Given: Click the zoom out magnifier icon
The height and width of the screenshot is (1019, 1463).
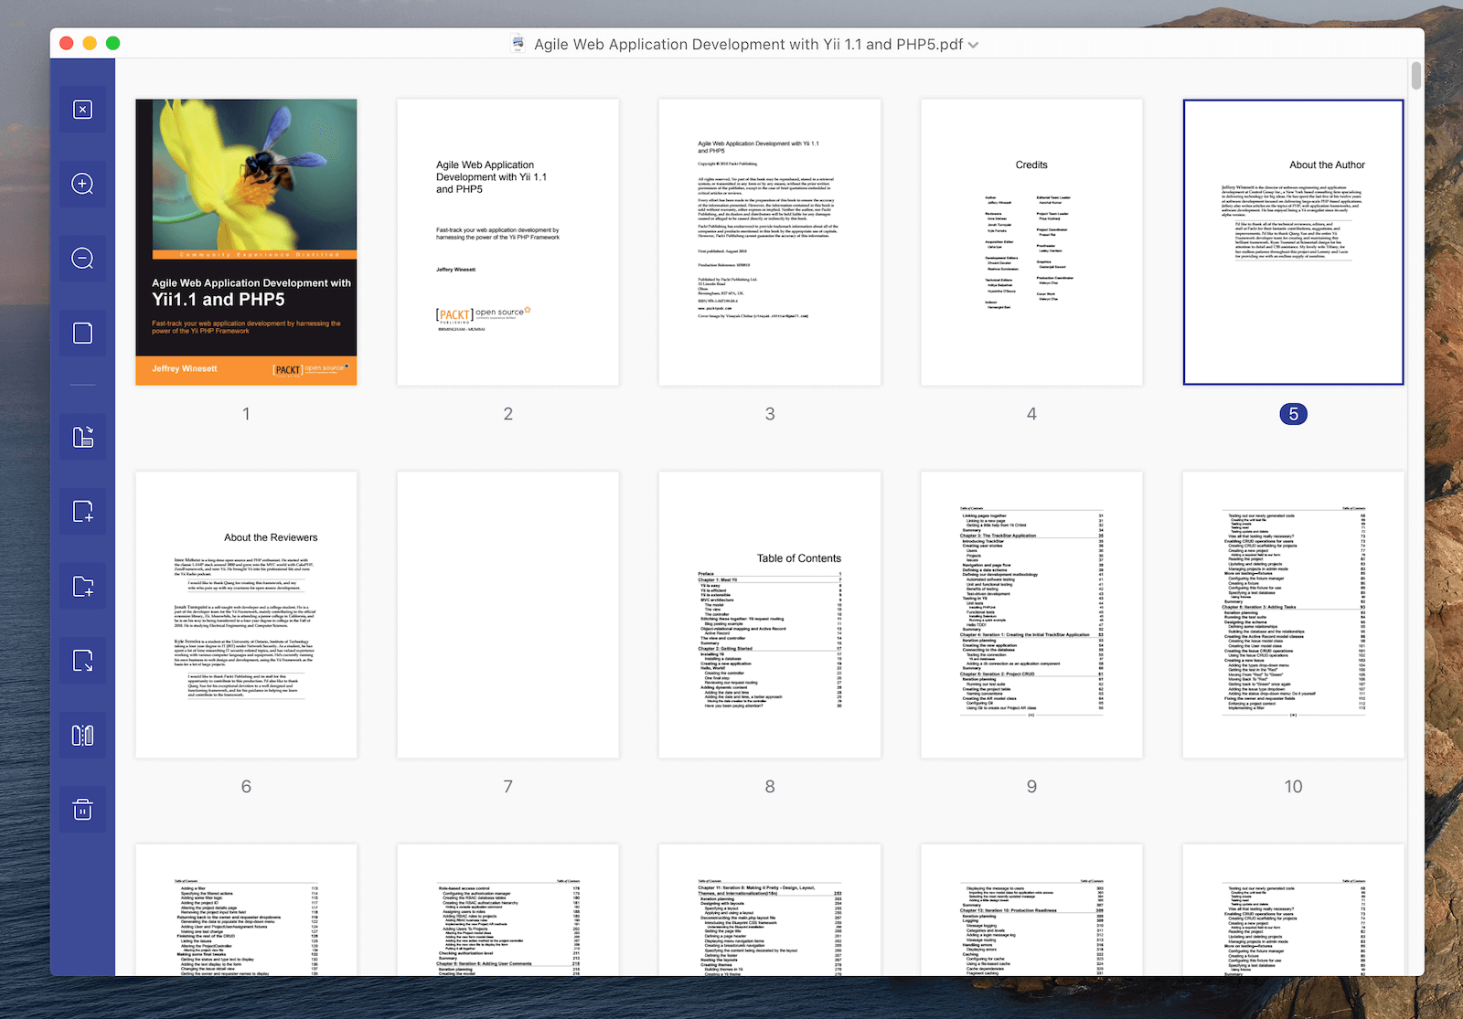Looking at the screenshot, I should click(x=82, y=259).
